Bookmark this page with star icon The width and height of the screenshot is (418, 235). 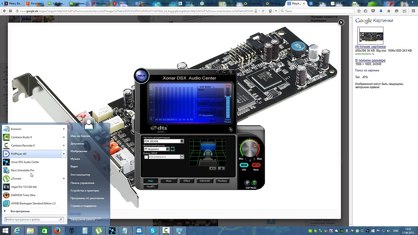[359, 11]
